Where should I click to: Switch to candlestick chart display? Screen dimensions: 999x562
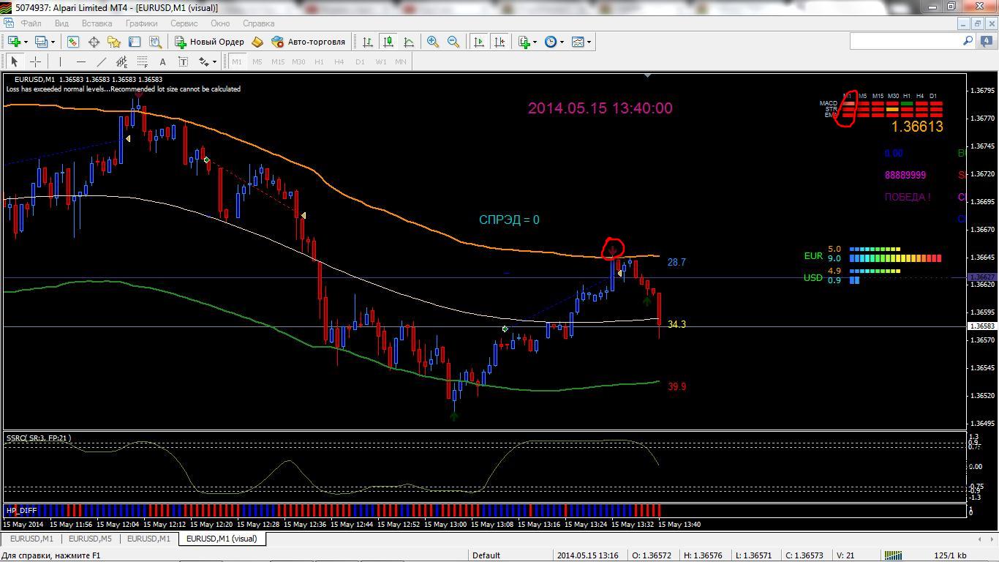point(388,42)
